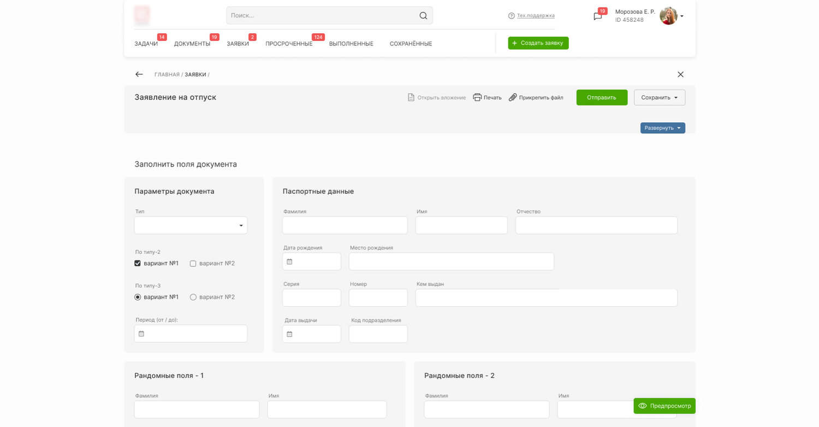Click the help icon near Тех.поддержка
Screen dimensions: 819x427
click(512, 16)
